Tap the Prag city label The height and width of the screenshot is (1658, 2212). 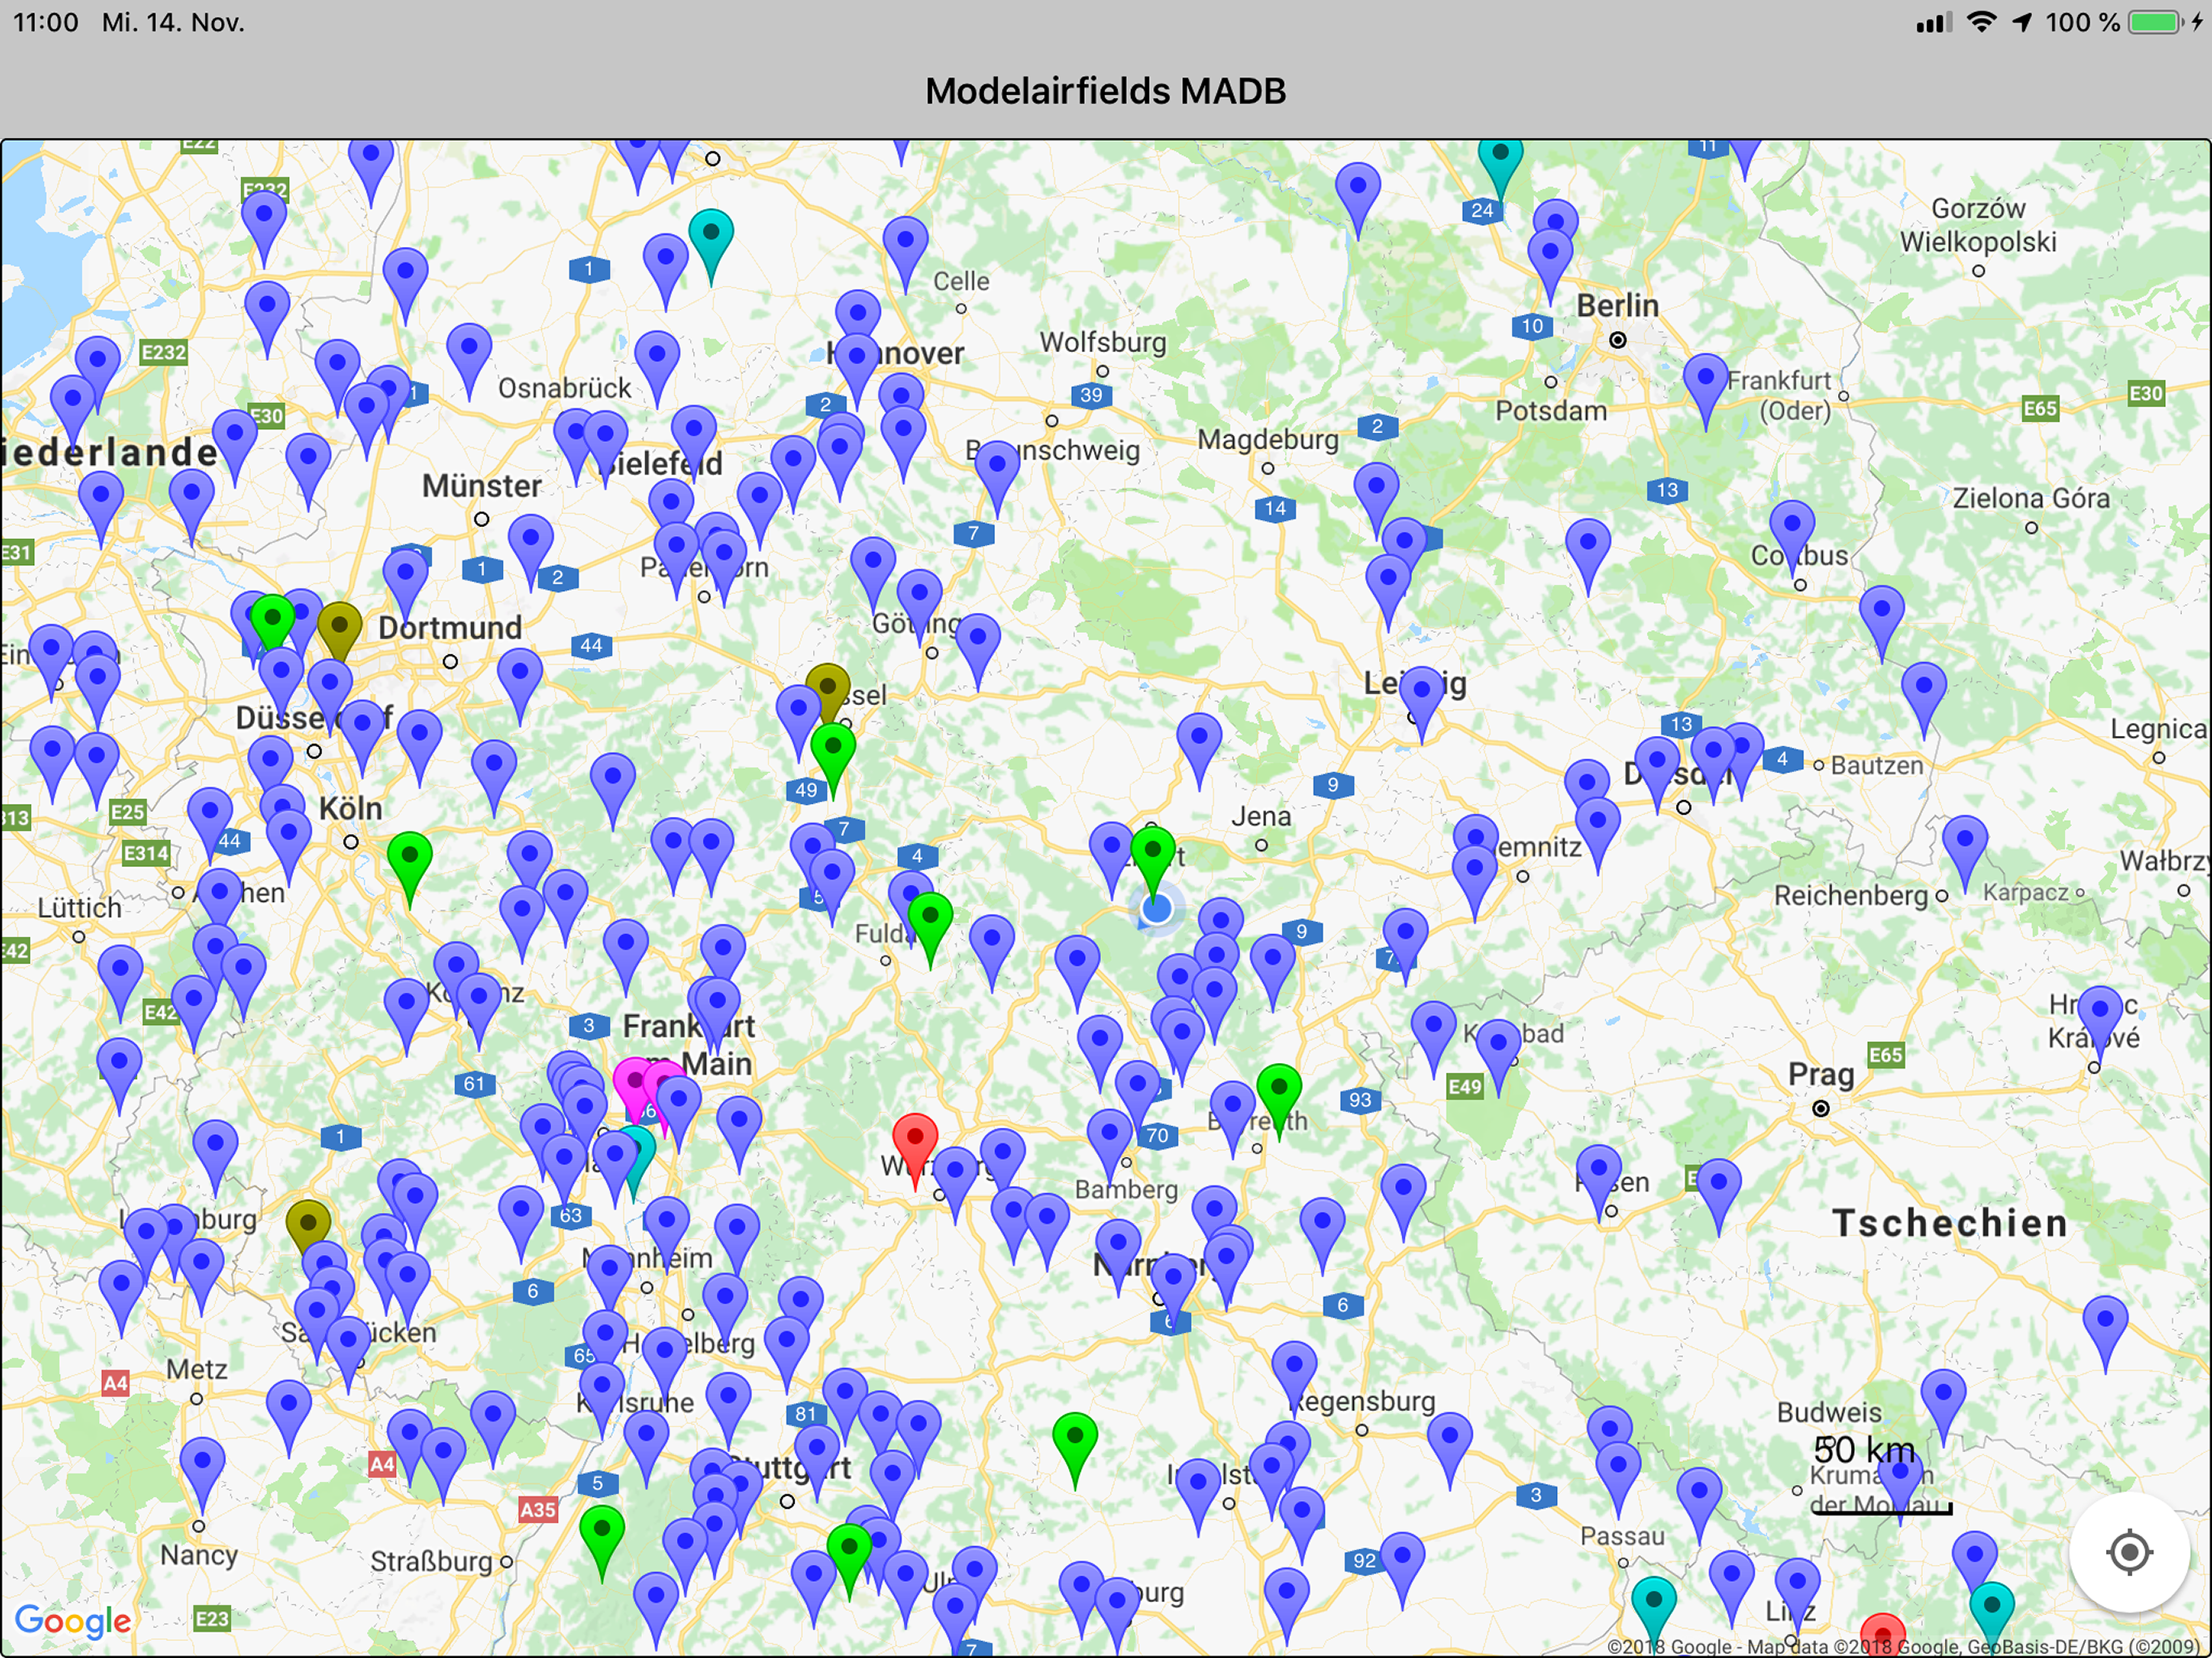pyautogui.click(x=1820, y=1075)
